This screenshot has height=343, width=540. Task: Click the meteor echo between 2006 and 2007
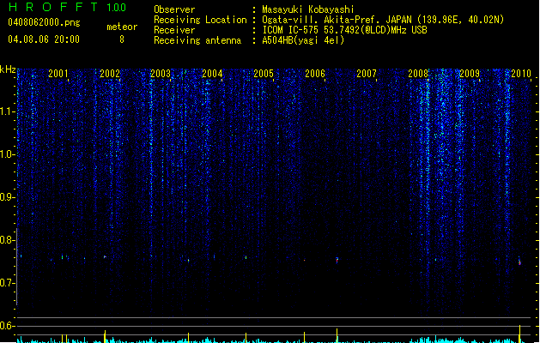point(337,260)
